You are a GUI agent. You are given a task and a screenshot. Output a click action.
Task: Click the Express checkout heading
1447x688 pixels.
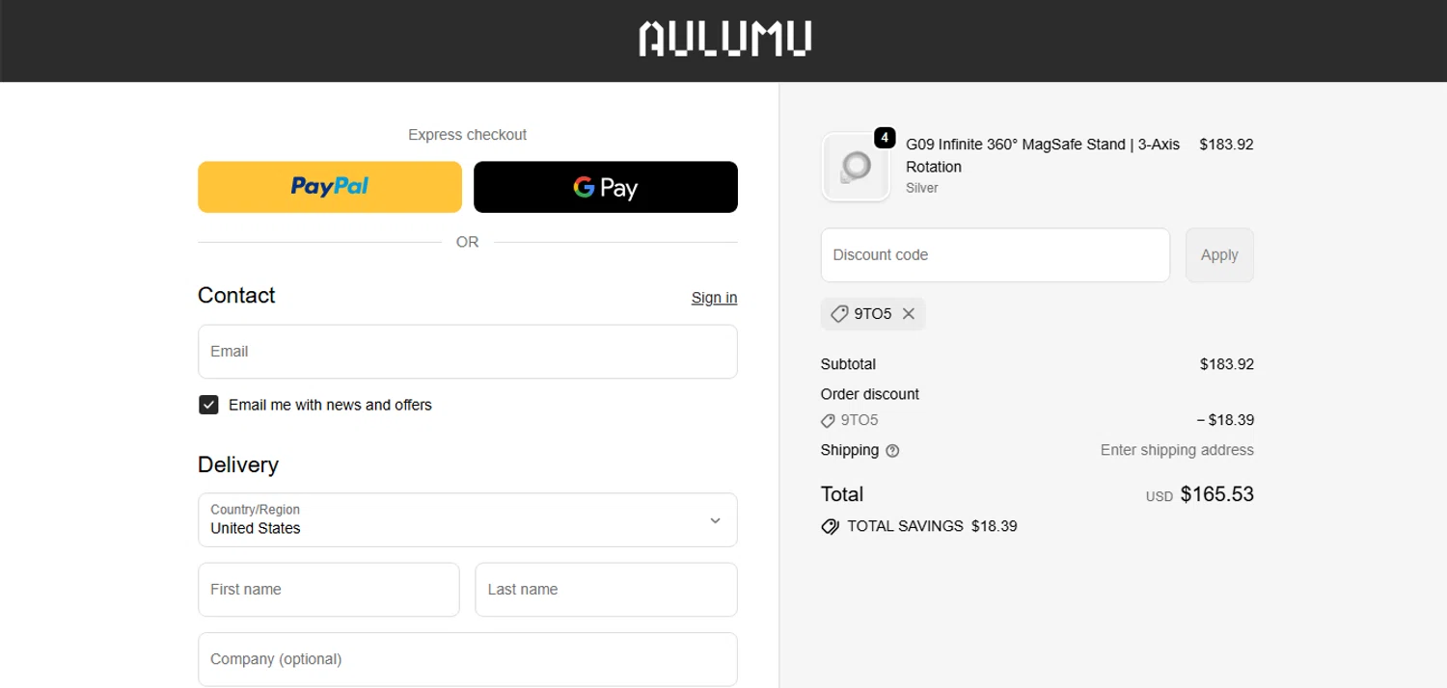pos(468,135)
